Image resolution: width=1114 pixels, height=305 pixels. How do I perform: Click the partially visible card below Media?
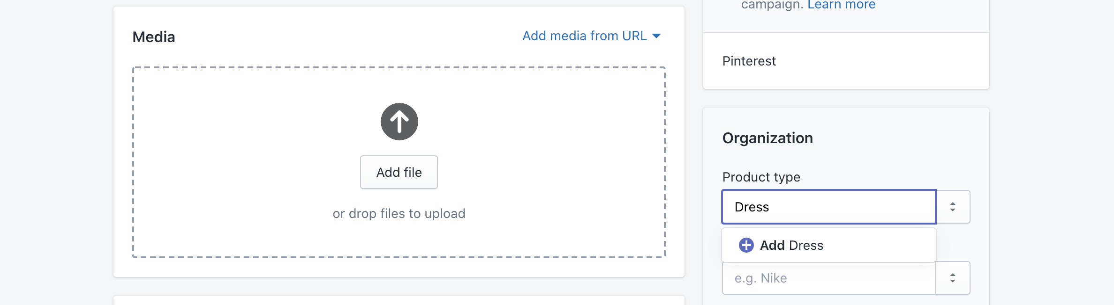[x=399, y=300]
